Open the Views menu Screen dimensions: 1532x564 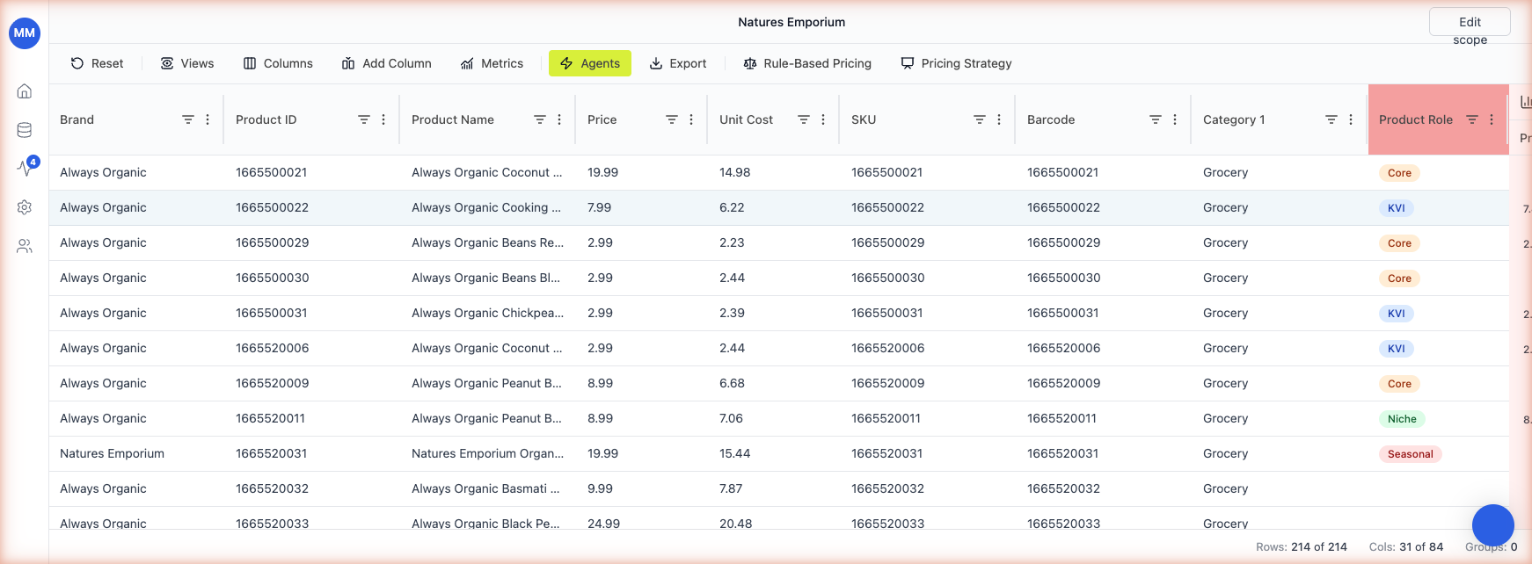pos(187,63)
